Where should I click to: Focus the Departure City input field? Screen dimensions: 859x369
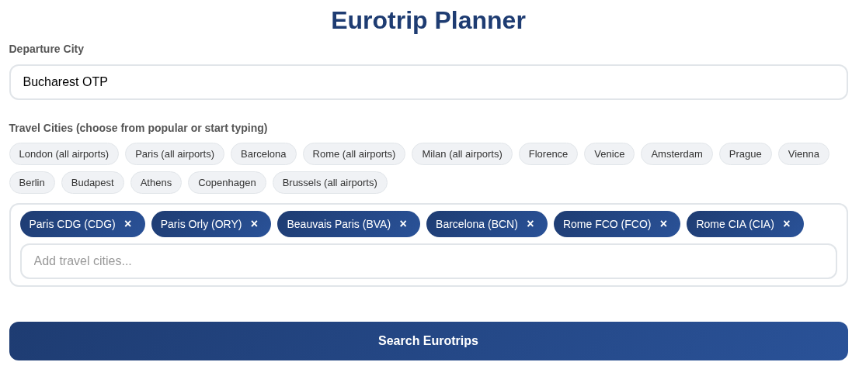(428, 82)
